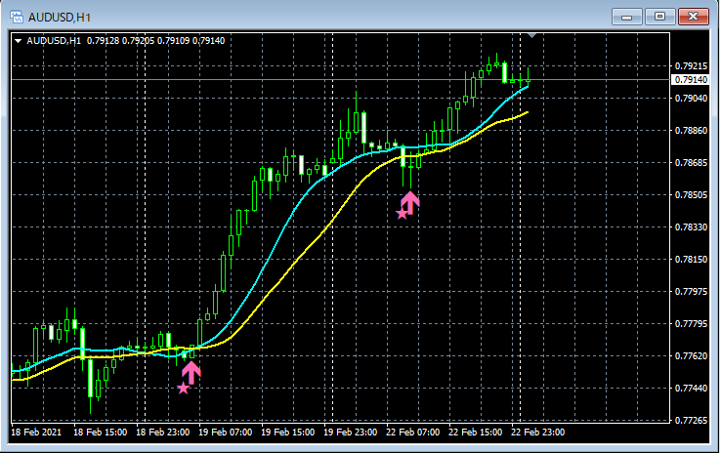
Task: Select the lower pink star marker
Action: coord(183,389)
